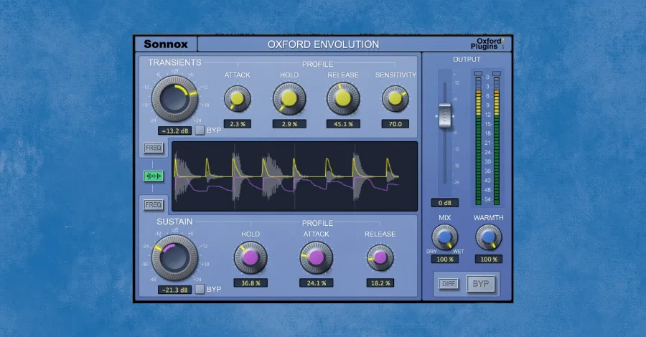Click the Warmth knob

(489, 237)
